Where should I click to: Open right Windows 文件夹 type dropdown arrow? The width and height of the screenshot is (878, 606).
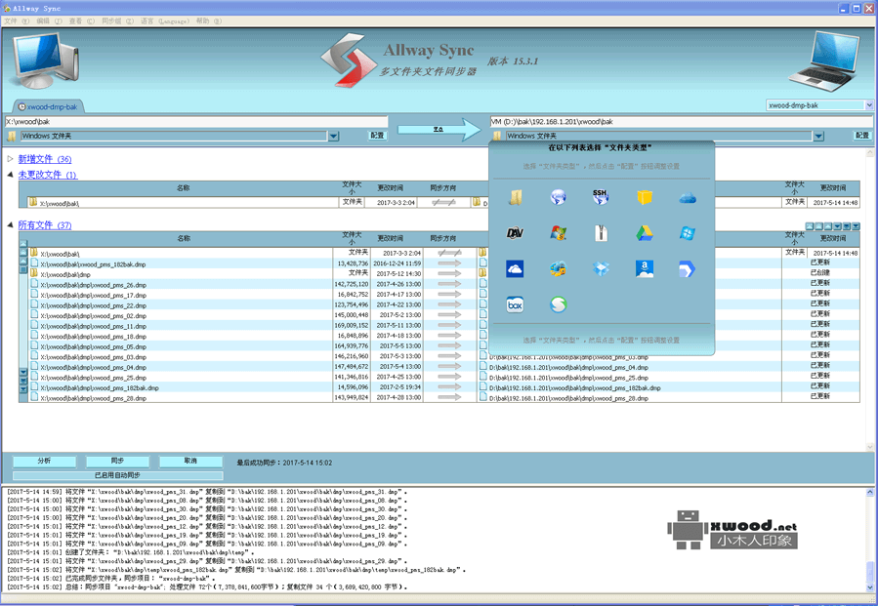[818, 136]
